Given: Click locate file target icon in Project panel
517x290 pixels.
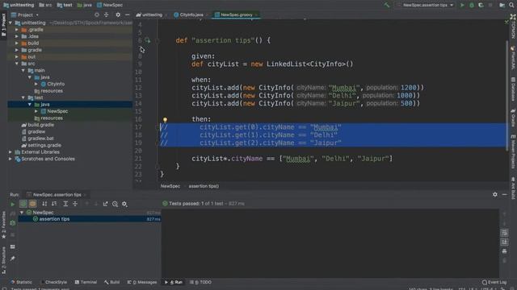Looking at the screenshot, I should tap(97, 14).
